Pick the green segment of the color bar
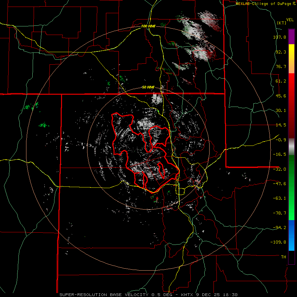Screen dimensions: 297x297 (x=291, y=187)
